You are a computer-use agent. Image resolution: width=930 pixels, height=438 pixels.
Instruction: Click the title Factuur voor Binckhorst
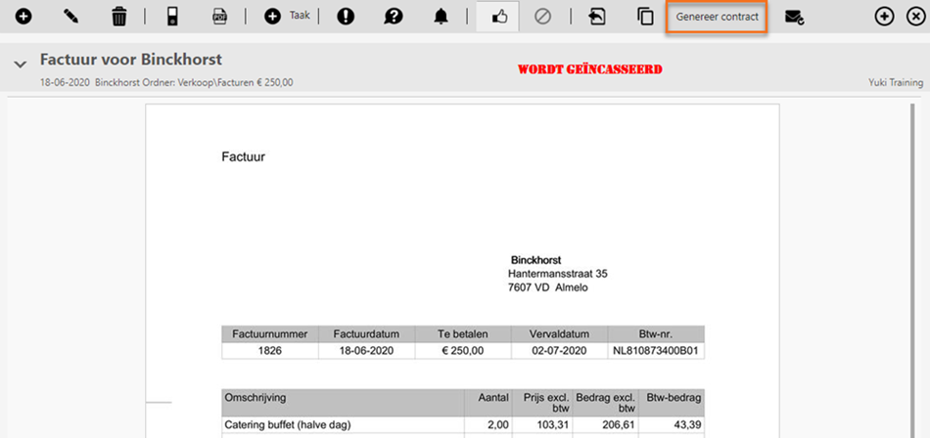(131, 60)
